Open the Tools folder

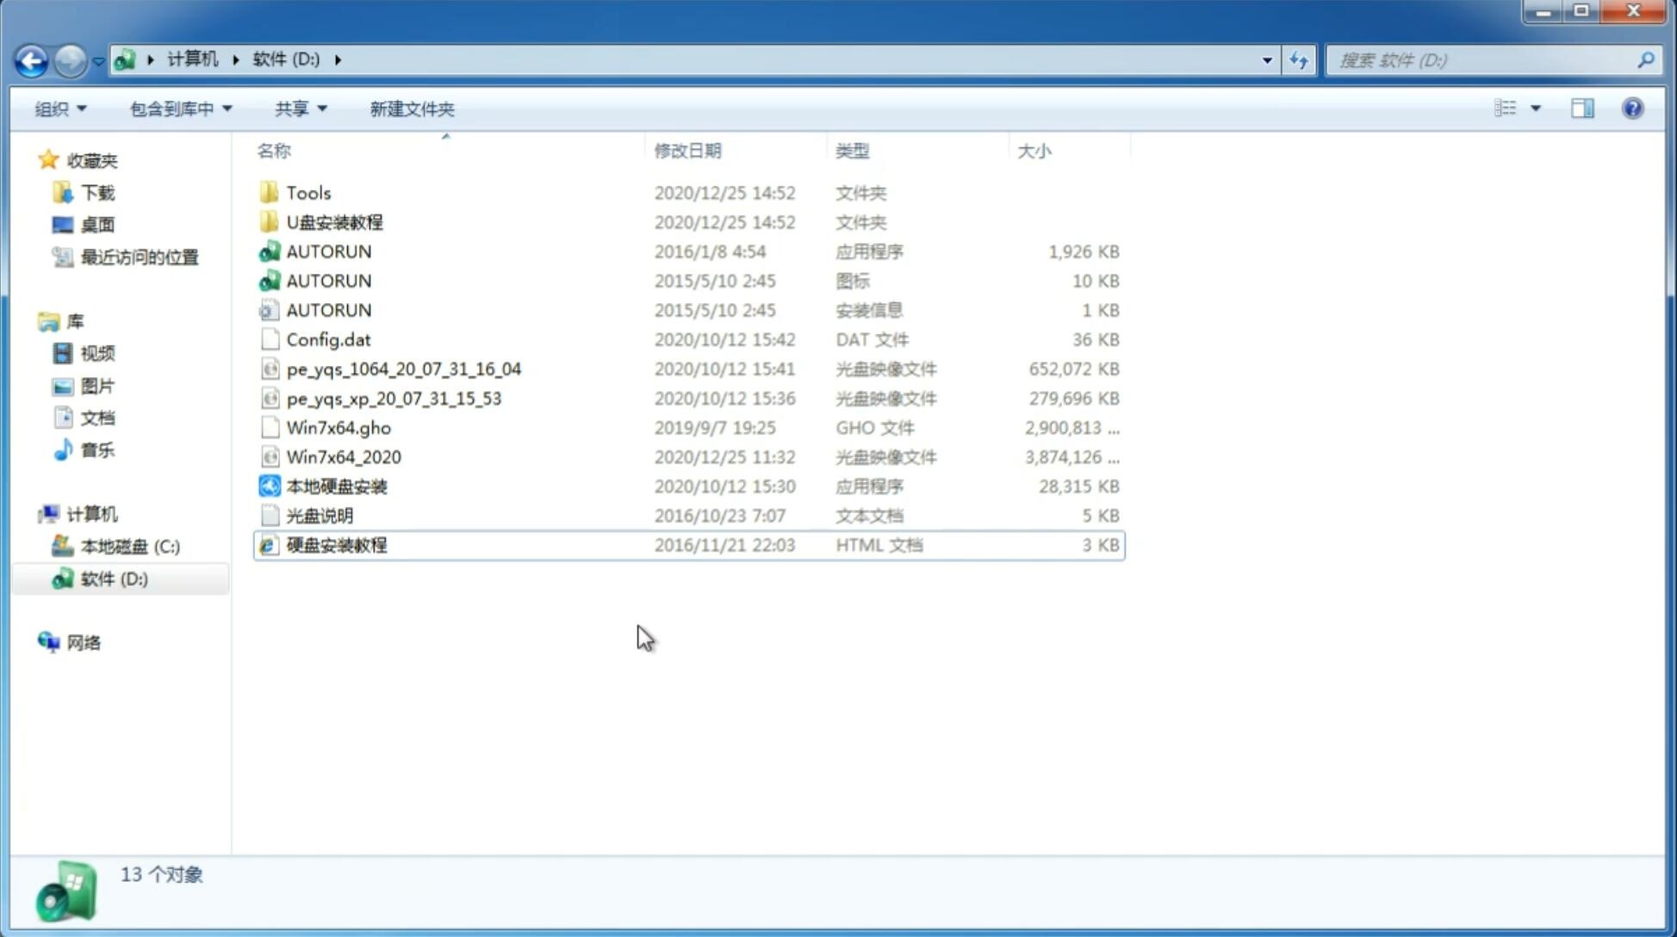pyautogui.click(x=307, y=192)
